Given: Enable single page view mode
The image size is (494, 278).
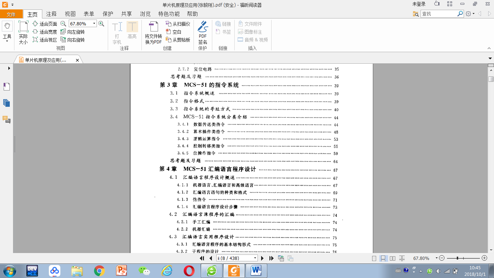Looking at the screenshot, I should (x=374, y=258).
